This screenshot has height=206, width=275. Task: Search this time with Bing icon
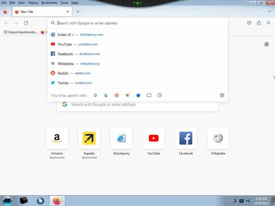[x=106, y=95]
